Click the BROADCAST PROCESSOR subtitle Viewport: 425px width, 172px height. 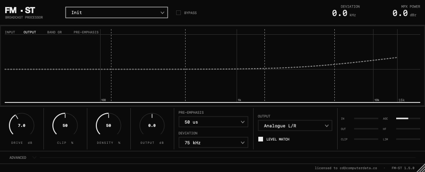click(x=24, y=17)
